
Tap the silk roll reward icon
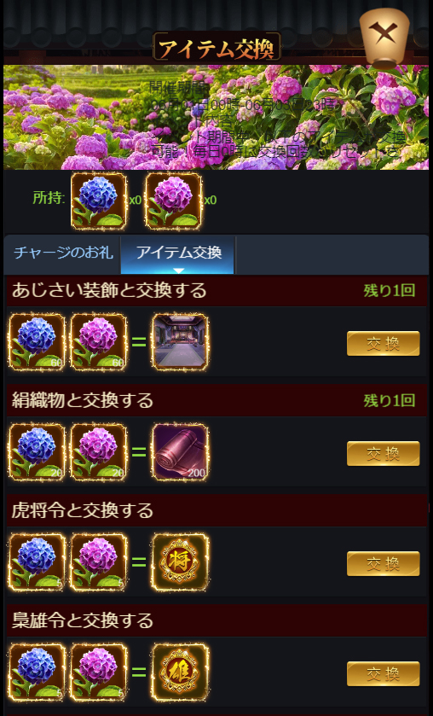[x=180, y=451]
